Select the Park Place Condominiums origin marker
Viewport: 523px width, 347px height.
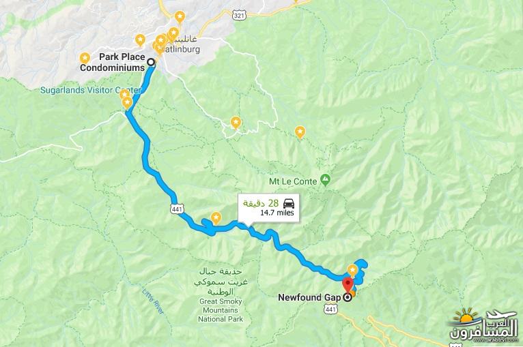point(152,62)
